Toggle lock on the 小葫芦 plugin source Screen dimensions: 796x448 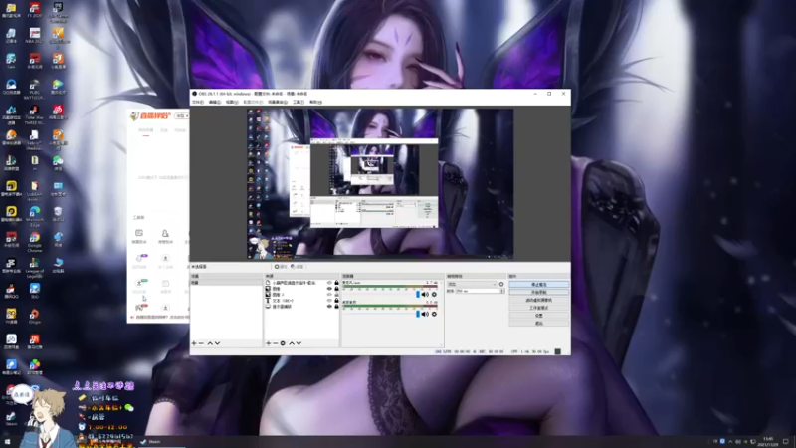click(336, 283)
